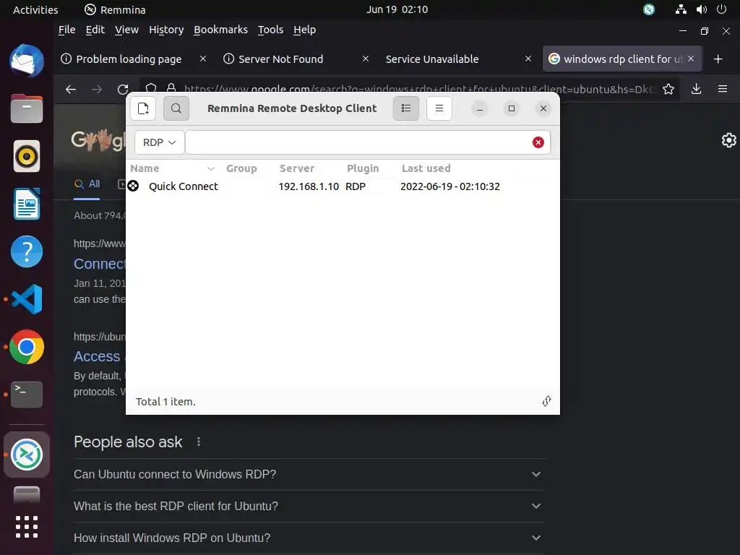
Task: Bookmark this page with star icon
Action: pos(668,89)
